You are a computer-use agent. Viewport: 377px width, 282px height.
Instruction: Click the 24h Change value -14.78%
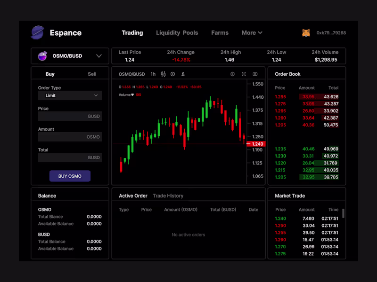coord(181,60)
